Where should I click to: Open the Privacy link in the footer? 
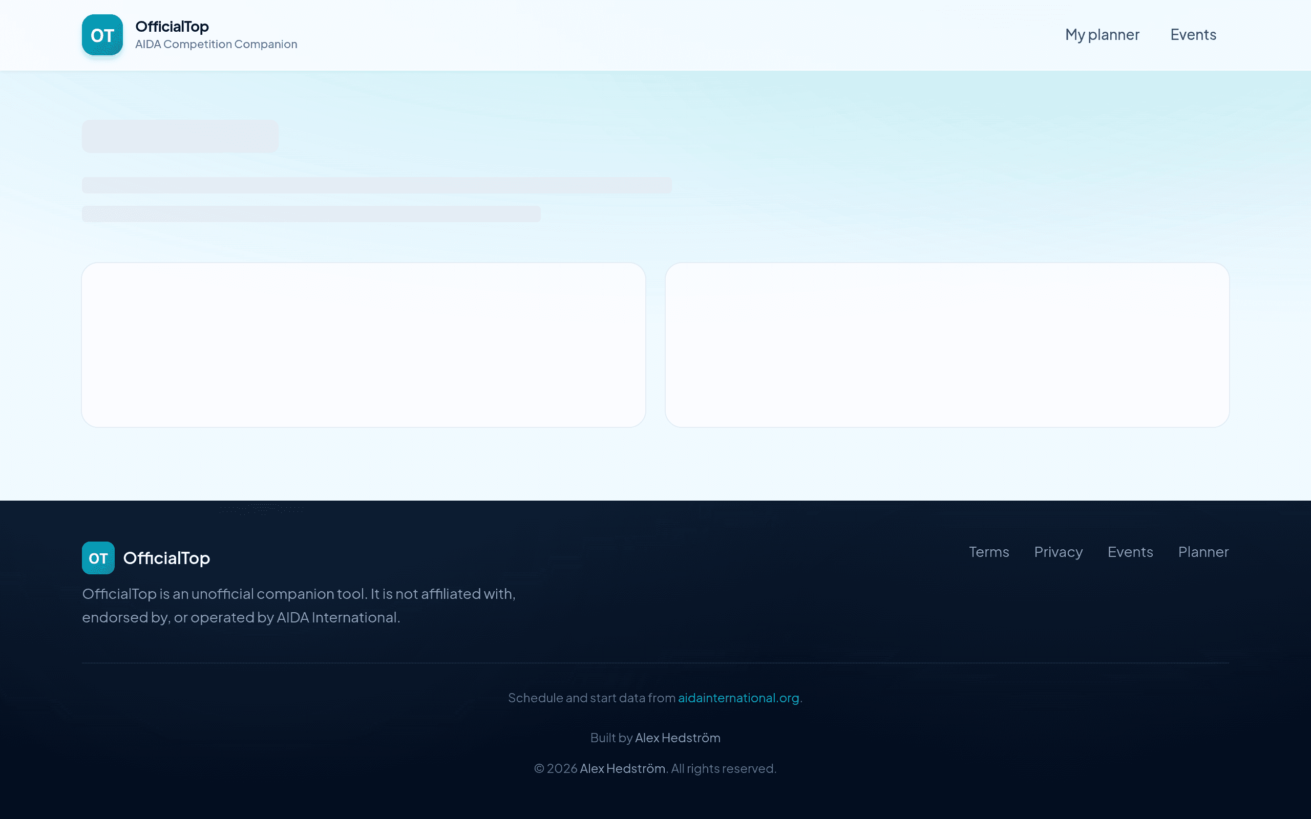[1058, 552]
